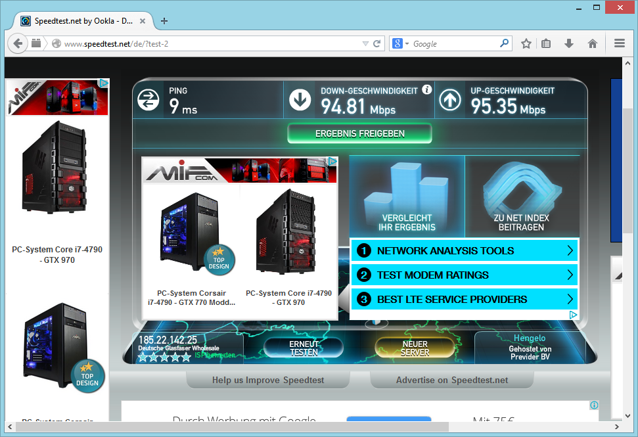Click the upload speed arrow icon
The height and width of the screenshot is (437, 638).
tap(449, 100)
